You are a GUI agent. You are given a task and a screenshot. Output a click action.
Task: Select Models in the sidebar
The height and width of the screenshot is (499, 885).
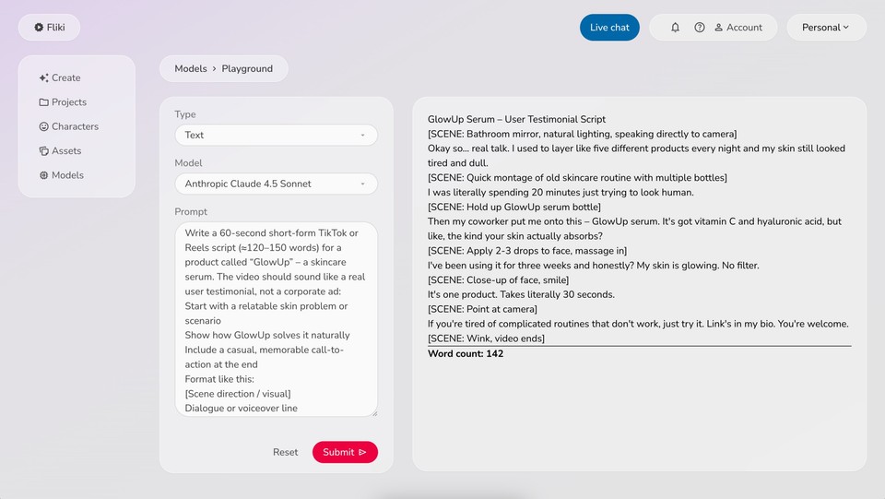pyautogui.click(x=62, y=175)
